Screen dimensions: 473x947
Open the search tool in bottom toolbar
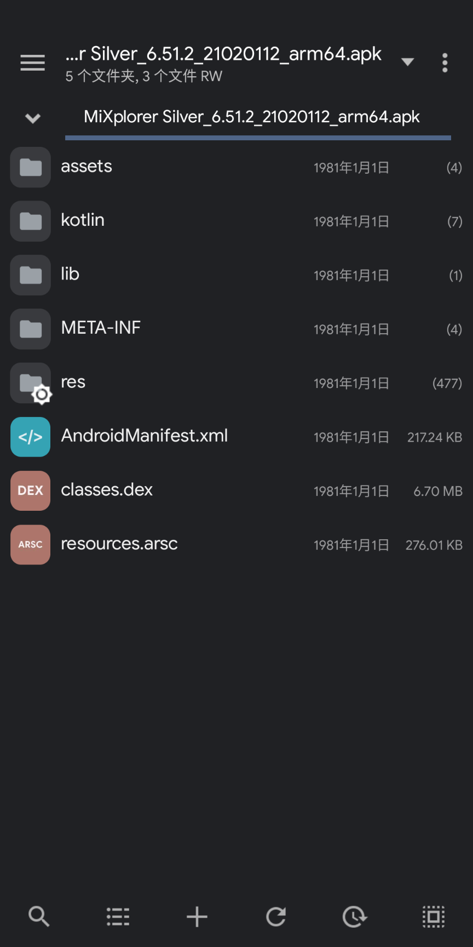point(38,916)
